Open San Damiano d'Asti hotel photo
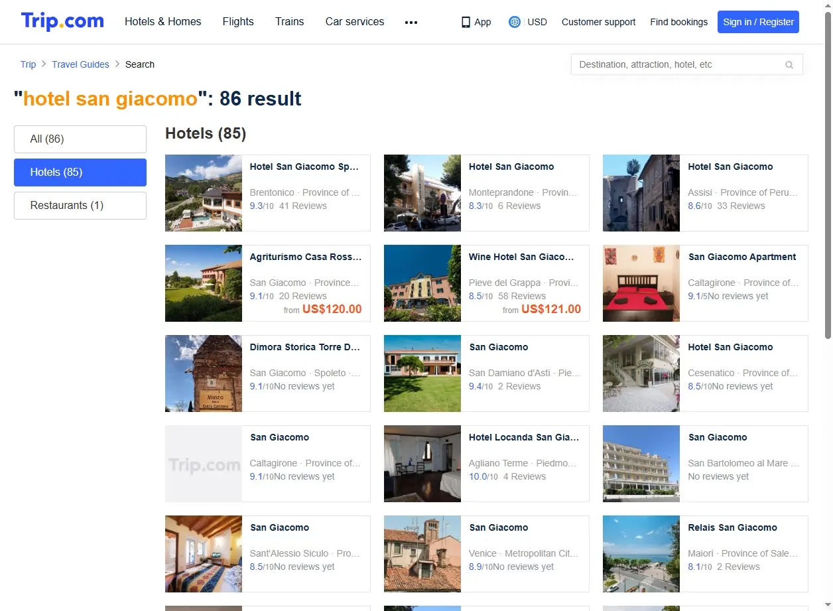Image resolution: width=833 pixels, height=611 pixels. (x=422, y=373)
